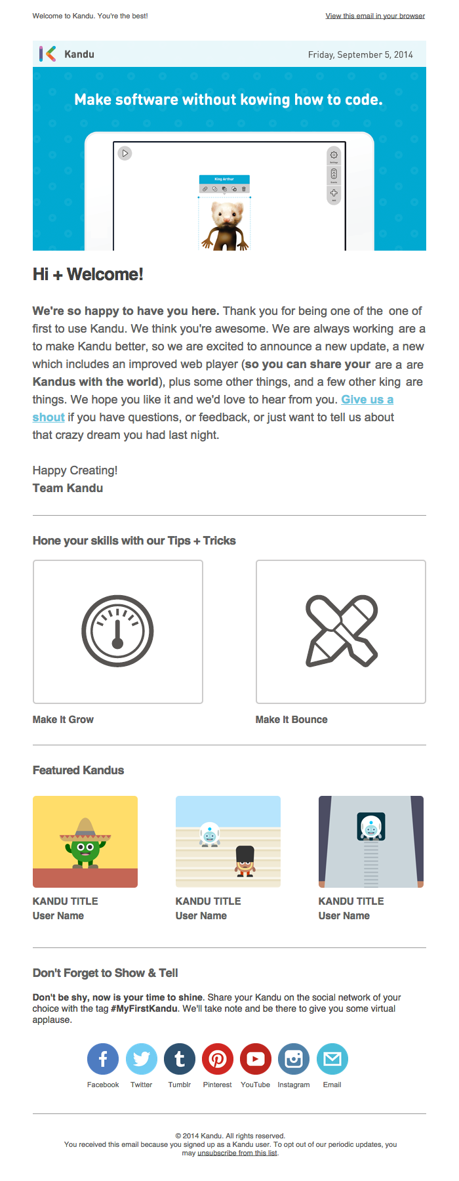459x1181 pixels.
Task: Click the Settings gear in the tablet preview
Action: [x=334, y=155]
